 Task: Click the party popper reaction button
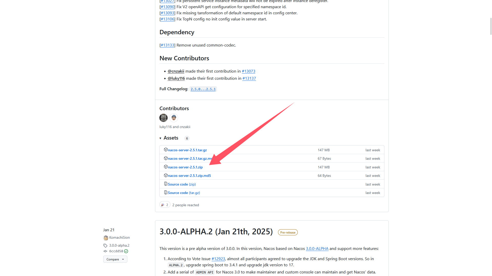(165, 205)
